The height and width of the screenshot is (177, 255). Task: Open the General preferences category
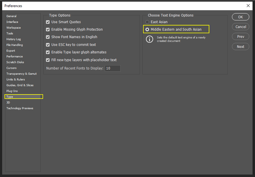pyautogui.click(x=11, y=16)
